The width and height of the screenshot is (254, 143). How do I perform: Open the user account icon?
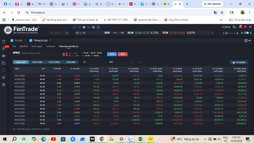coord(234,27)
